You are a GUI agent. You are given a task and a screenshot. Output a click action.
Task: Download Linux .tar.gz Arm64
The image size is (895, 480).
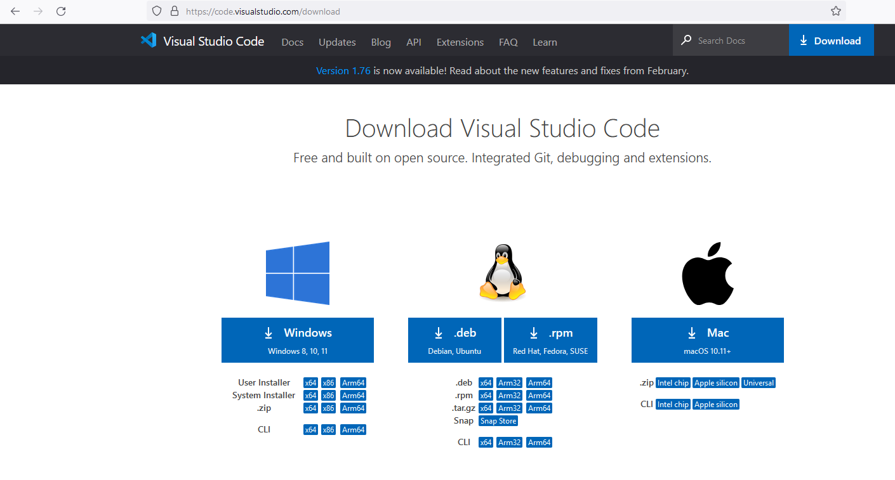point(540,408)
